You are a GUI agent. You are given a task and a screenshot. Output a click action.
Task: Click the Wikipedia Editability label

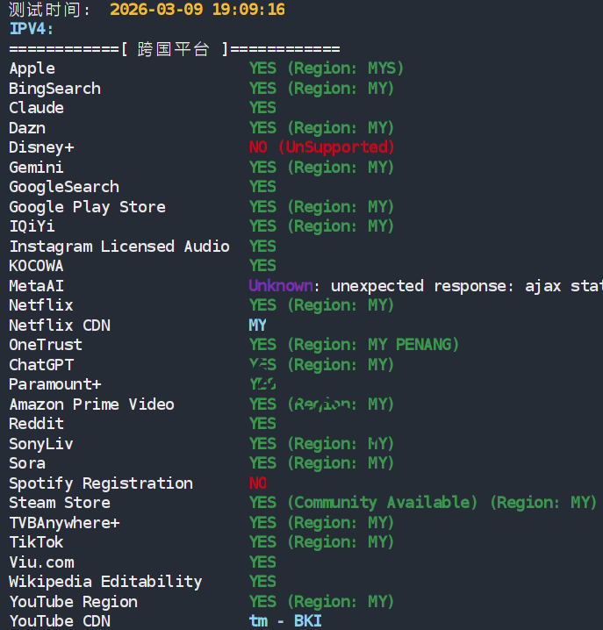[105, 582]
